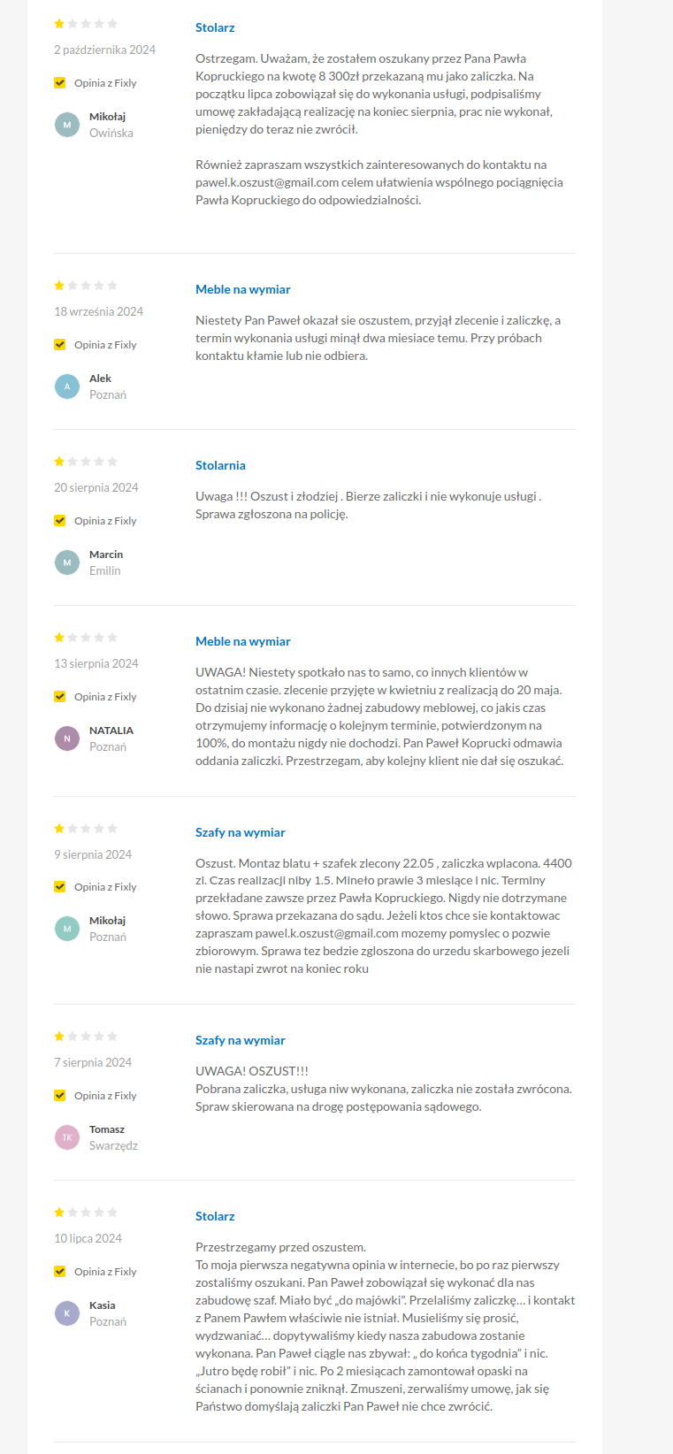The image size is (673, 1454).
Task: Click the date 20 sierpnia 2024
Action: [96, 487]
